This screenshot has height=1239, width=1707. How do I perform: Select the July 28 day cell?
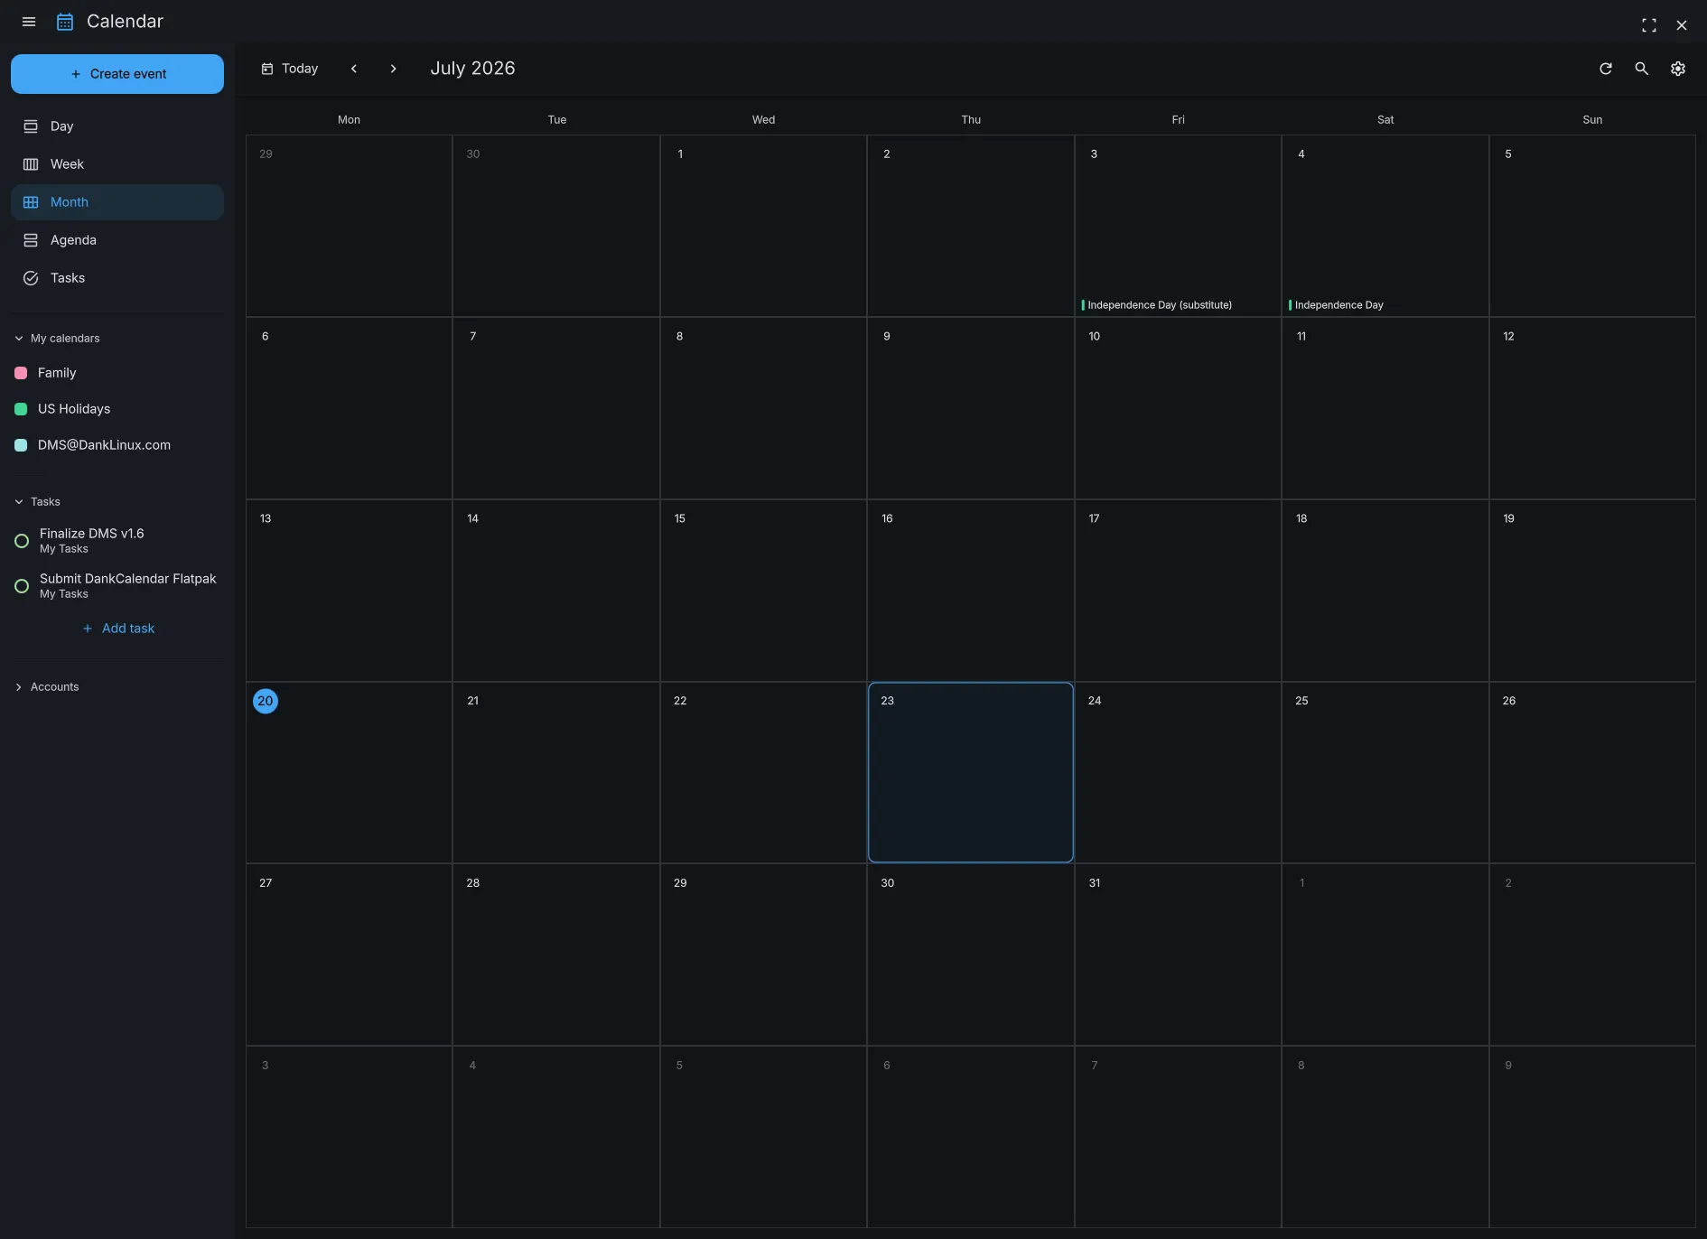[x=556, y=955]
